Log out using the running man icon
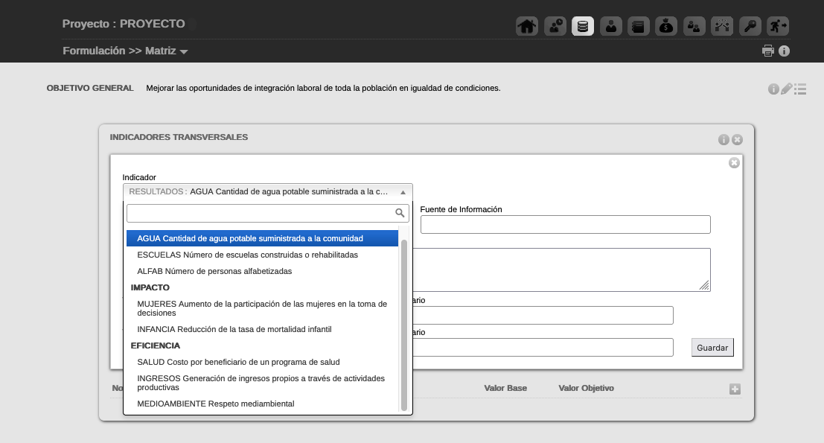The height and width of the screenshot is (443, 824). 778,26
